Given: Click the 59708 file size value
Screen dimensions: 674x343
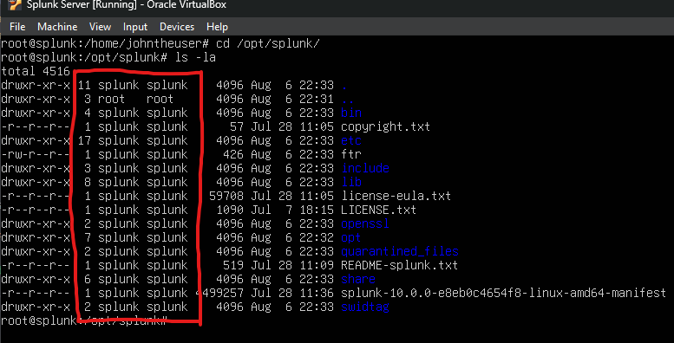Looking at the screenshot, I should pyautogui.click(x=226, y=196).
